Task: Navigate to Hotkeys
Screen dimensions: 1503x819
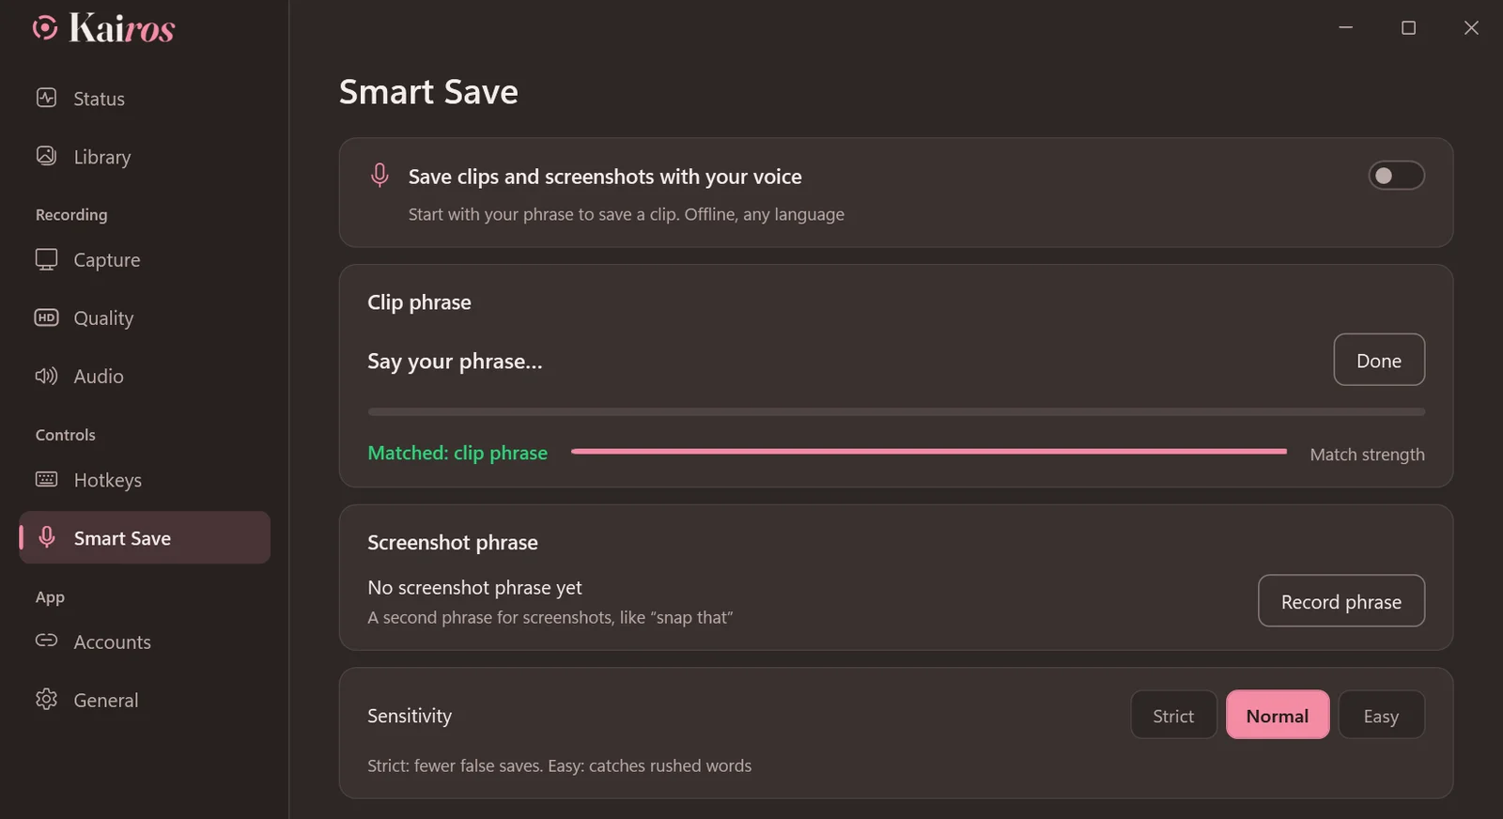Action: coord(145,479)
